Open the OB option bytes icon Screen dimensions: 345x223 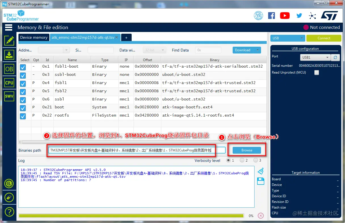coord(9,69)
